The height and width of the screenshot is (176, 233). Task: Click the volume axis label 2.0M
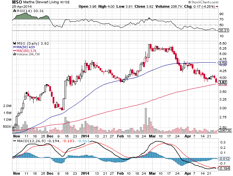tap(7, 106)
